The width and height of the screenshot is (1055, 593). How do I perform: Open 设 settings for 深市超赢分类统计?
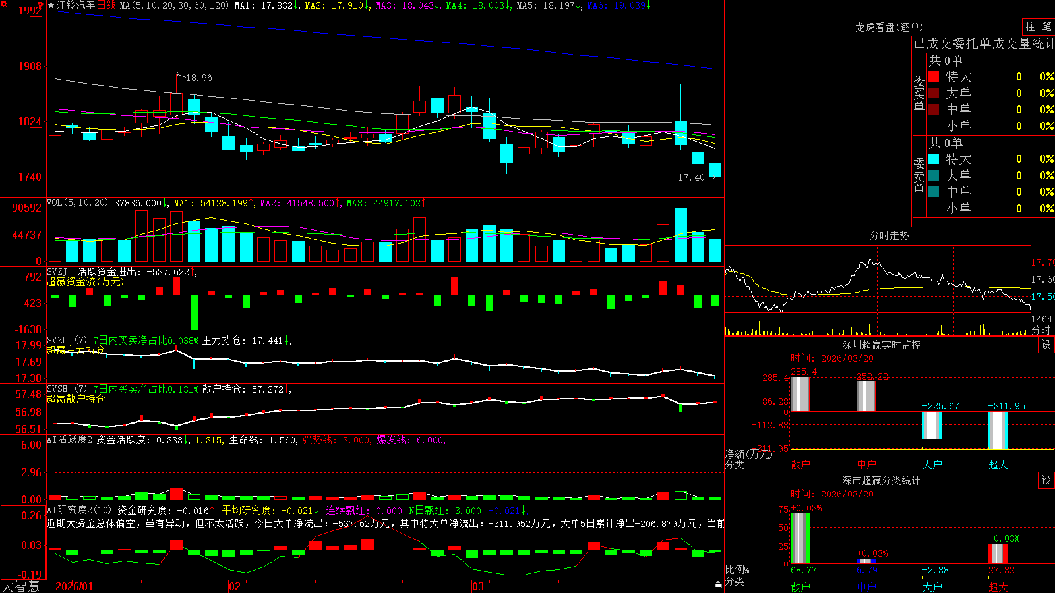1046,480
